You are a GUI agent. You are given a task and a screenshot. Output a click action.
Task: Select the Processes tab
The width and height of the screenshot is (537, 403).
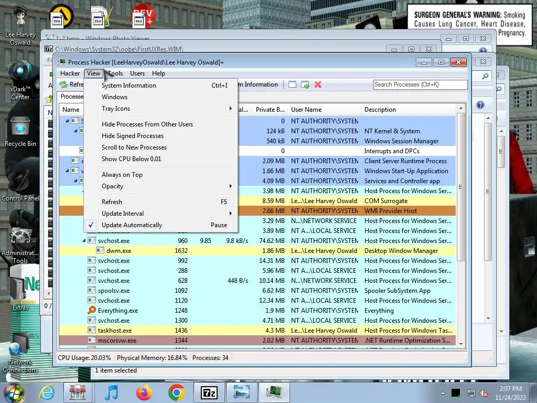pyautogui.click(x=71, y=97)
